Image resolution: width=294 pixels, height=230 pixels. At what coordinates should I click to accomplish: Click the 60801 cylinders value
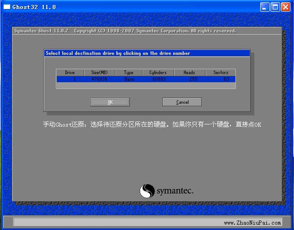point(159,79)
